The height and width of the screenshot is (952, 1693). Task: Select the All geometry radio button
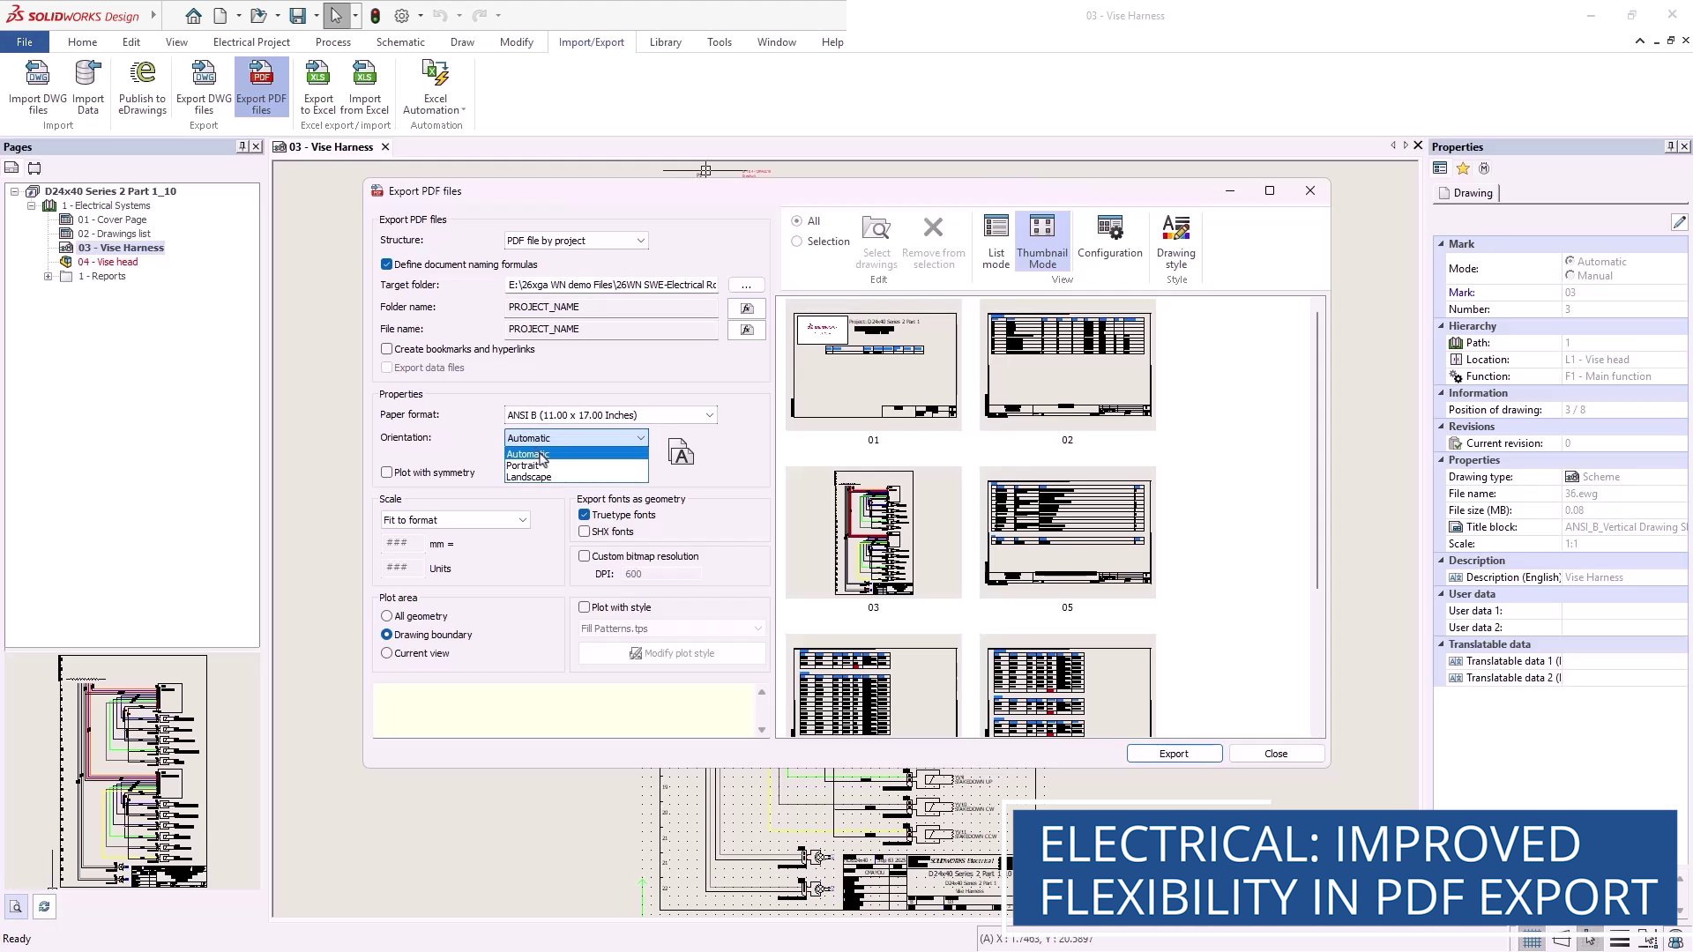pos(387,616)
